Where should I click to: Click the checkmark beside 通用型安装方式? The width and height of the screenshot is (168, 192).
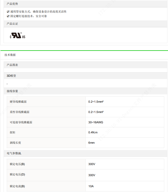click(8, 12)
